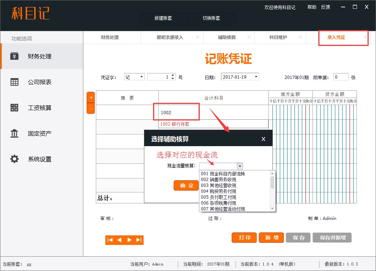
Task: Select 固定资产 bank icon in sidebar
Action: click(x=14, y=134)
